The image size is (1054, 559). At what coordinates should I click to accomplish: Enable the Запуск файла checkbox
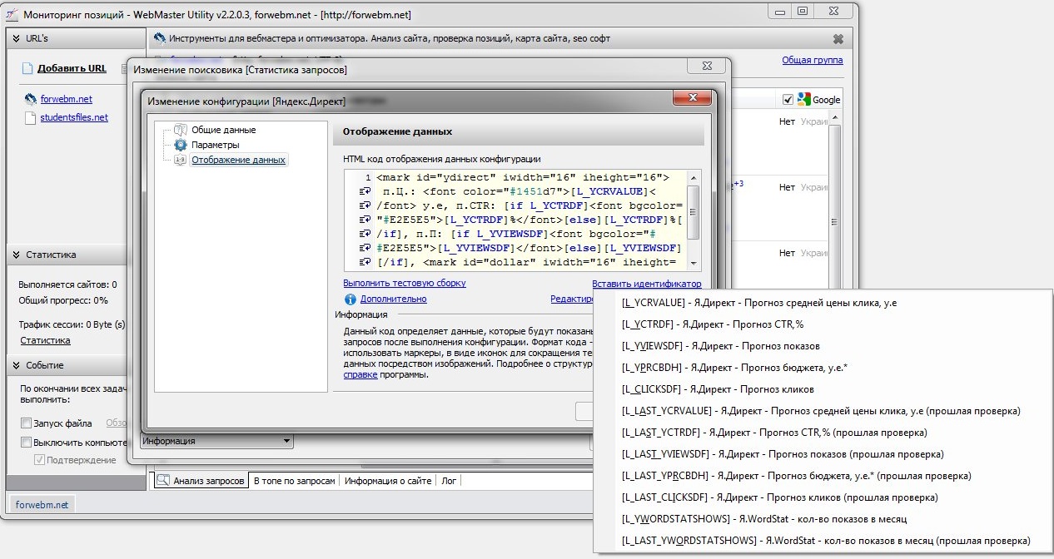pyautogui.click(x=26, y=423)
